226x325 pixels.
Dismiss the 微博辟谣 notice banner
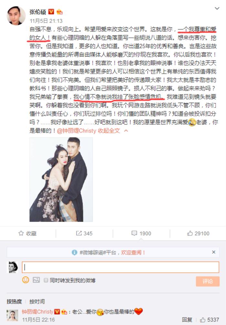(x=214, y=252)
